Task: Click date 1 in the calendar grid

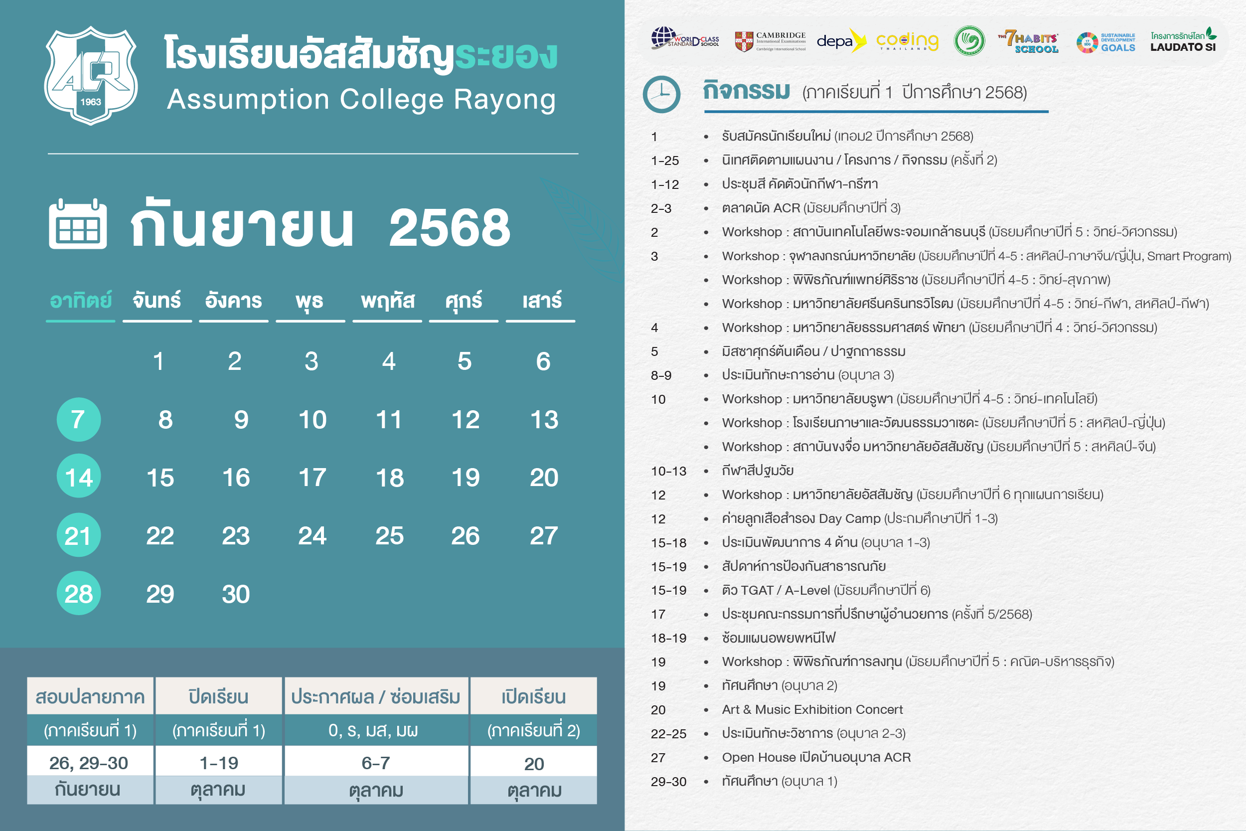Action: point(158,361)
